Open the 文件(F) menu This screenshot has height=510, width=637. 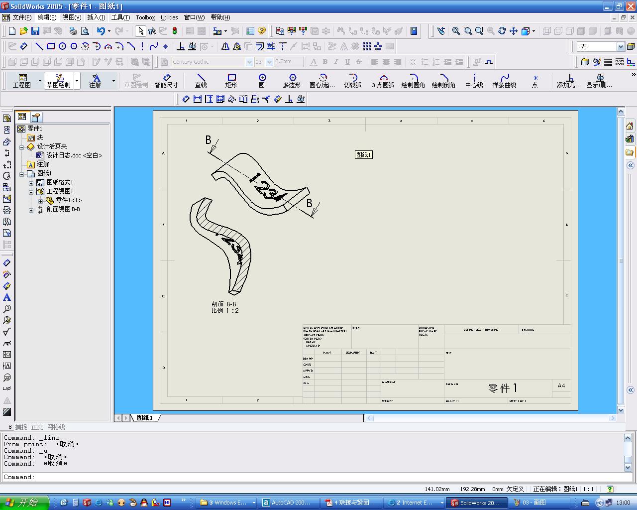[x=22, y=17]
